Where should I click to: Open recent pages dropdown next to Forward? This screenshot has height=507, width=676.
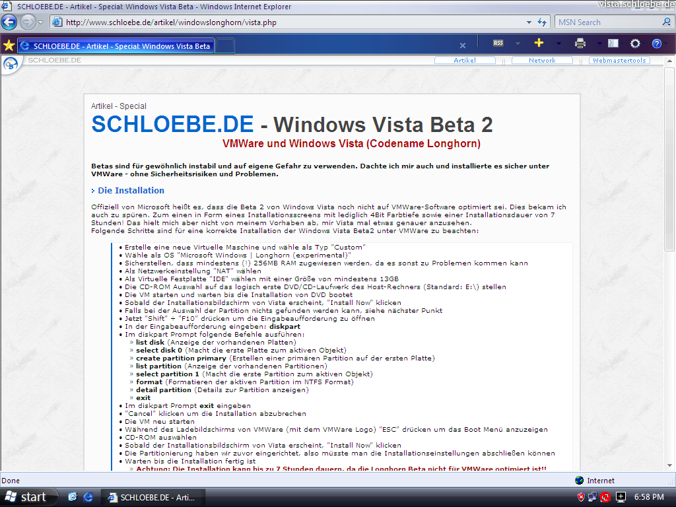(40, 22)
